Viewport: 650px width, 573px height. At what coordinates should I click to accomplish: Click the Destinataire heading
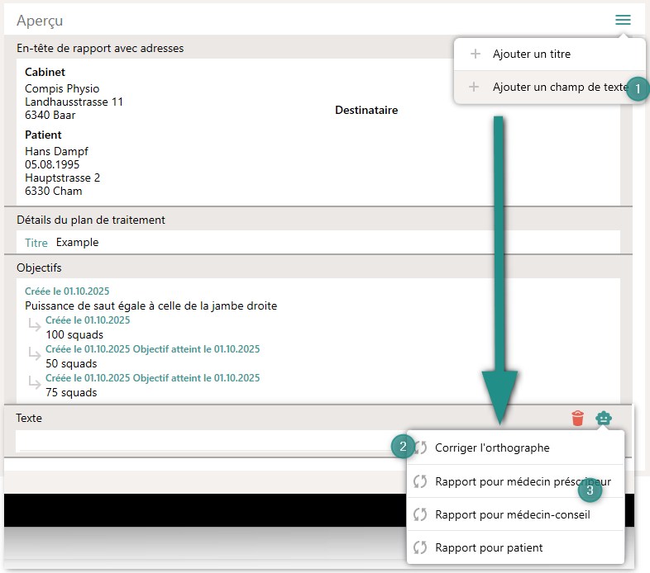[x=366, y=110]
